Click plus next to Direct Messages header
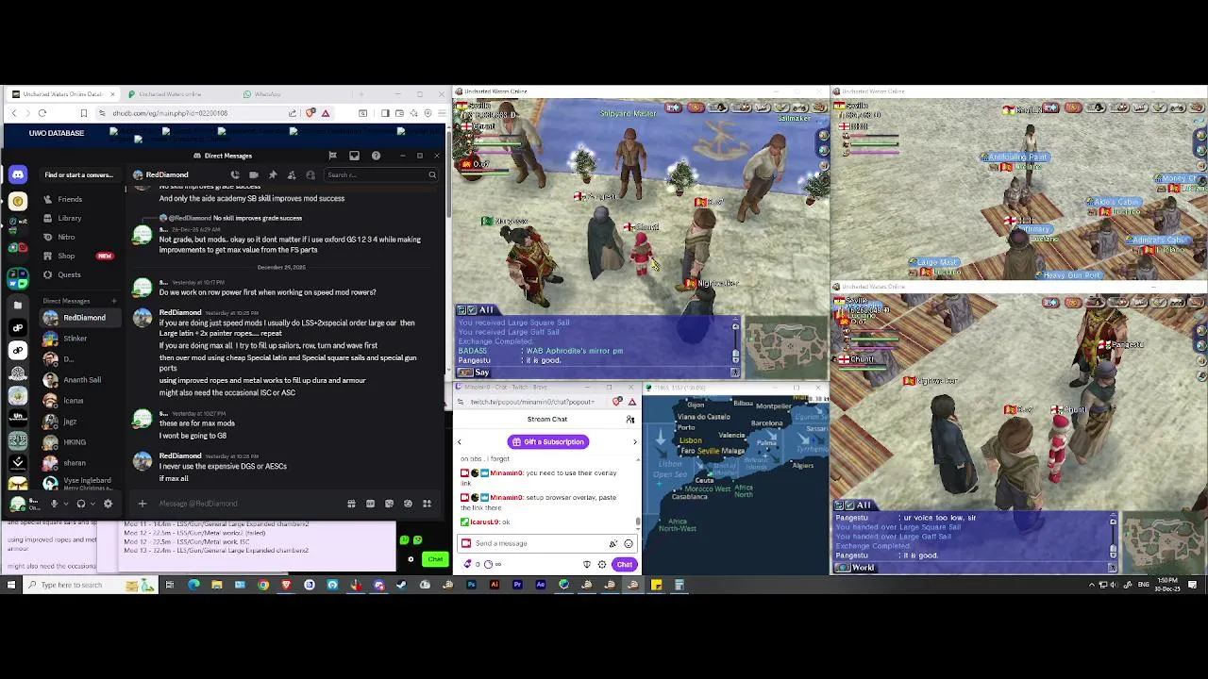Screen dimensions: 1208x679 pos(114,301)
